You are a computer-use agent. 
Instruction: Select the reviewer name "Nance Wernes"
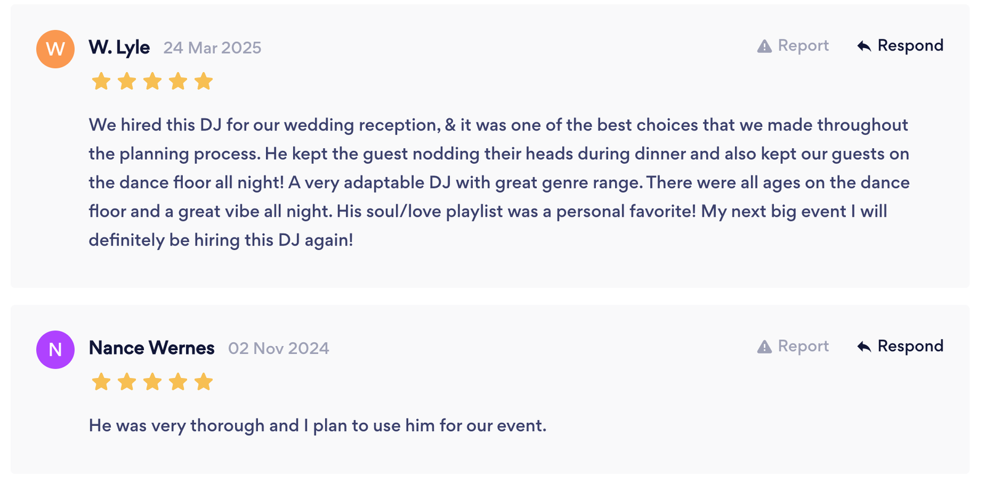[x=151, y=348]
